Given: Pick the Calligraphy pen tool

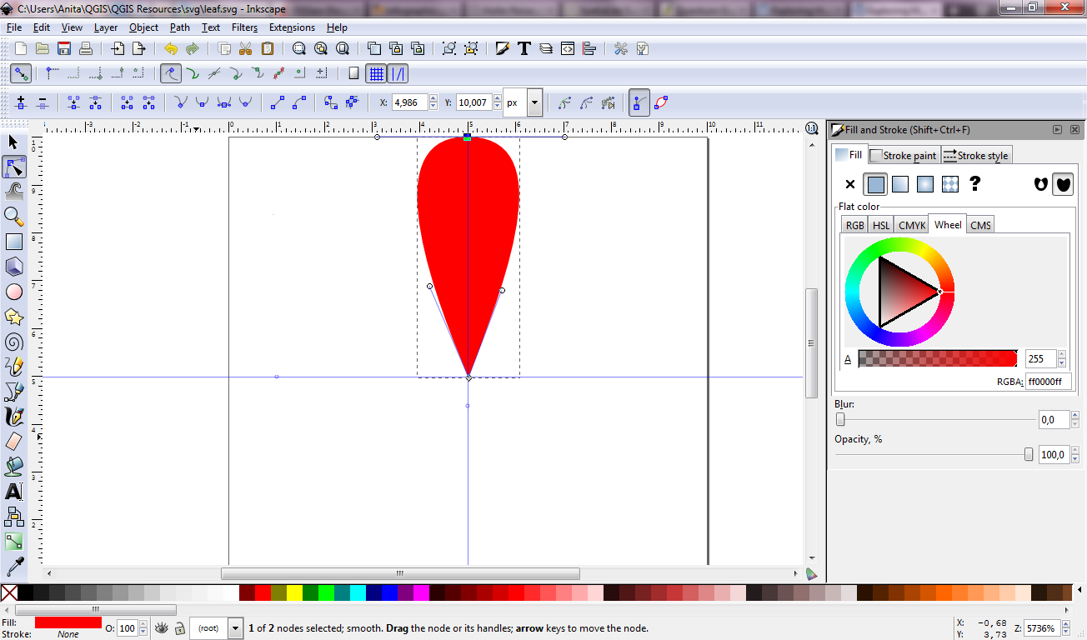Looking at the screenshot, I should click(14, 416).
